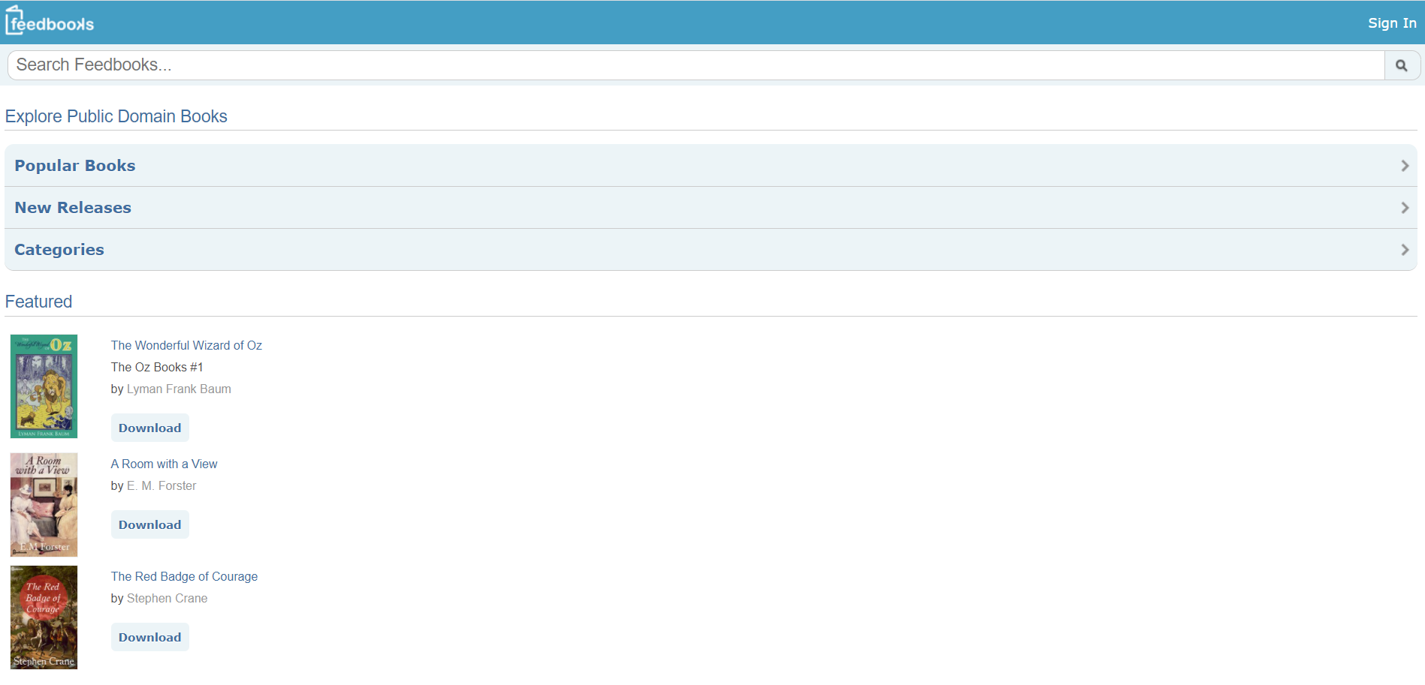1425x685 pixels.
Task: Expand New Releases chevron arrow
Action: point(1404,208)
